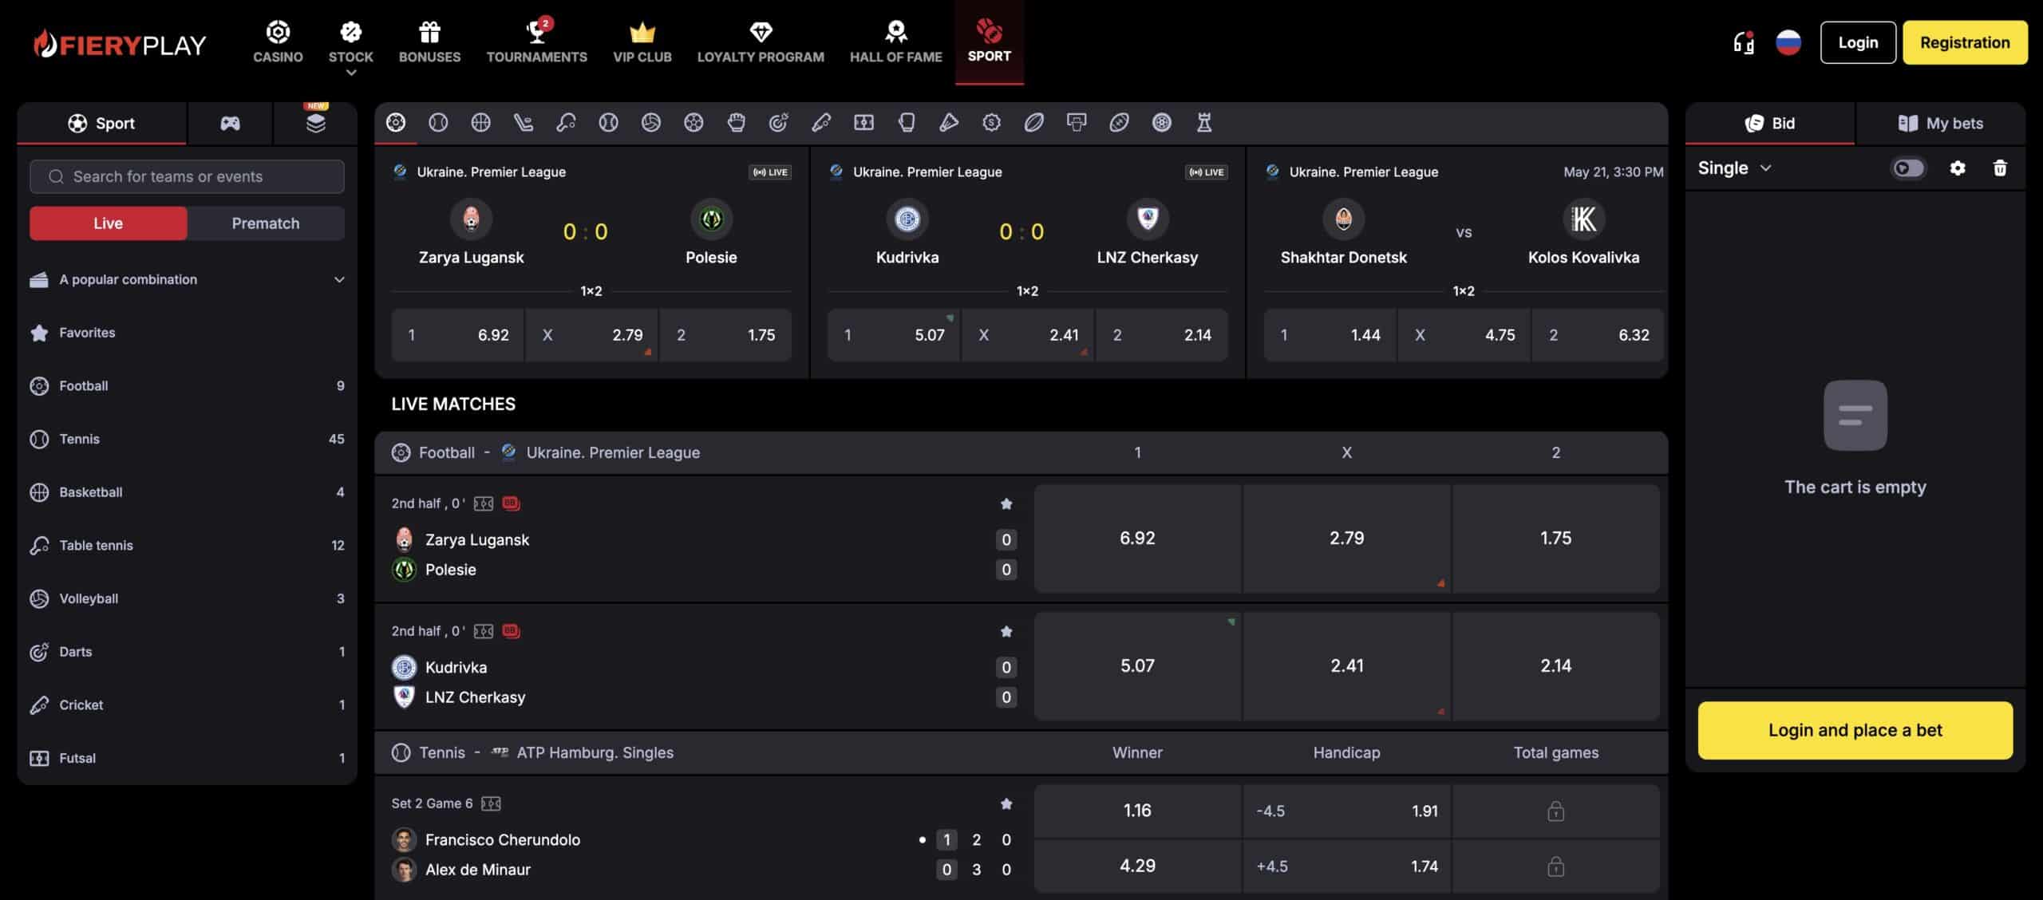Favorite the Zarya Lugansk vs Polesie match star
The height and width of the screenshot is (900, 2043).
tap(1006, 503)
